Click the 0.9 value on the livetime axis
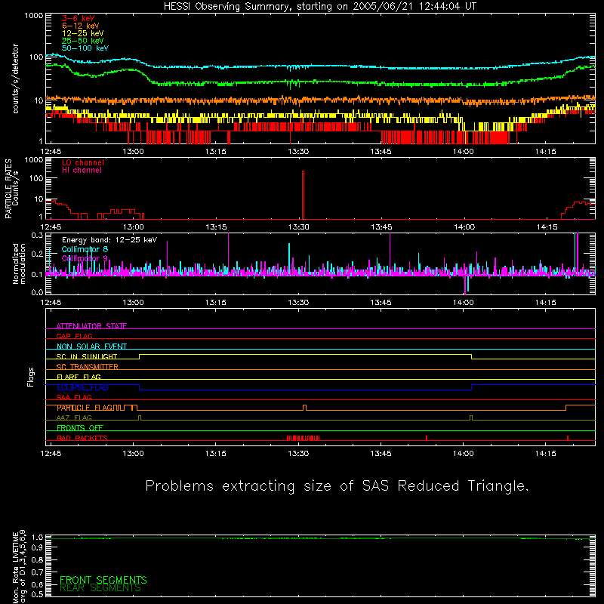The image size is (604, 604). click(37, 547)
